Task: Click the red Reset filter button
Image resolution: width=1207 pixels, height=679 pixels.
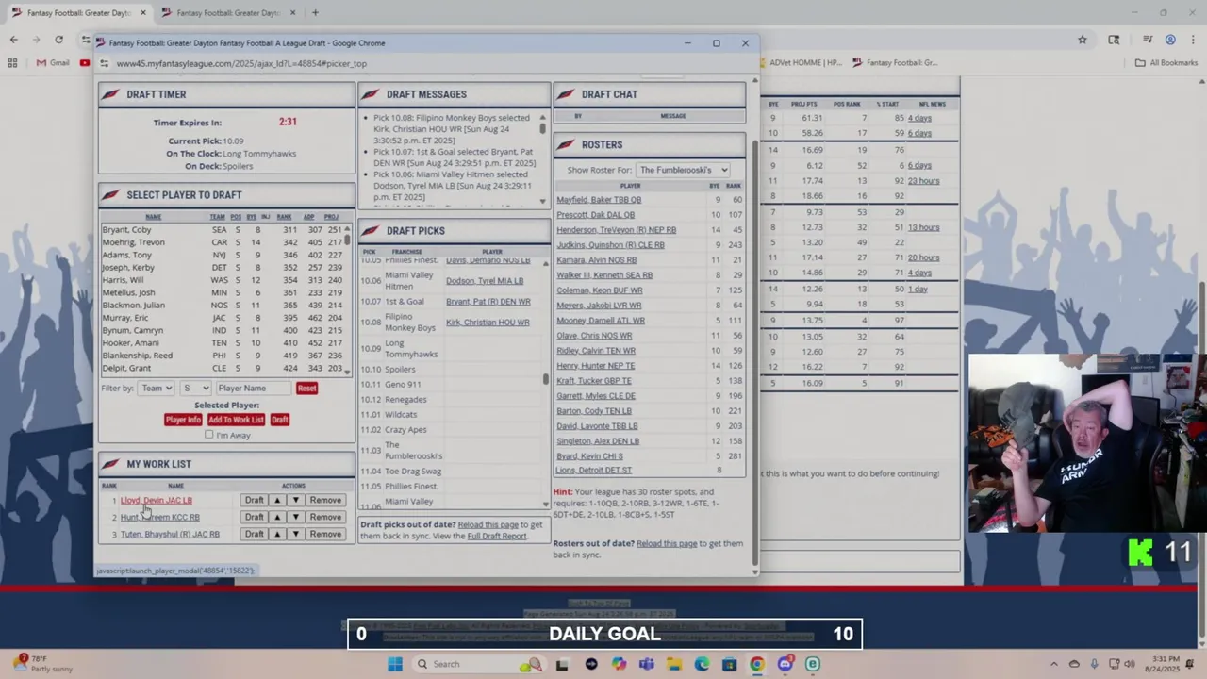Action: click(306, 389)
